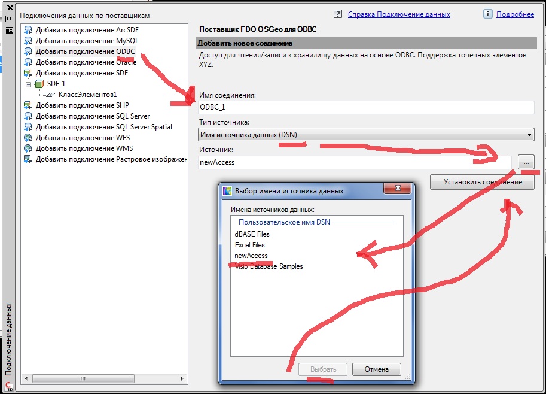546x394 pixels.
Task: Select Добавить подключение SDF
Action: (81, 73)
